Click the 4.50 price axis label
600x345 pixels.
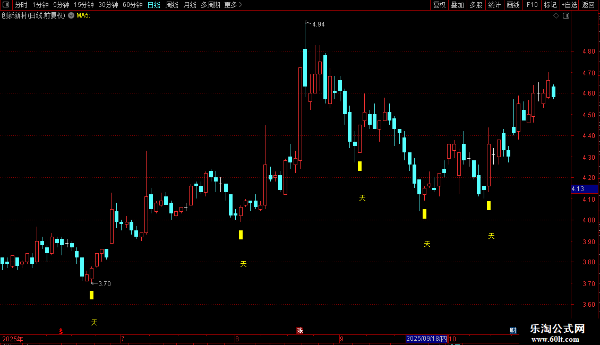coord(588,115)
